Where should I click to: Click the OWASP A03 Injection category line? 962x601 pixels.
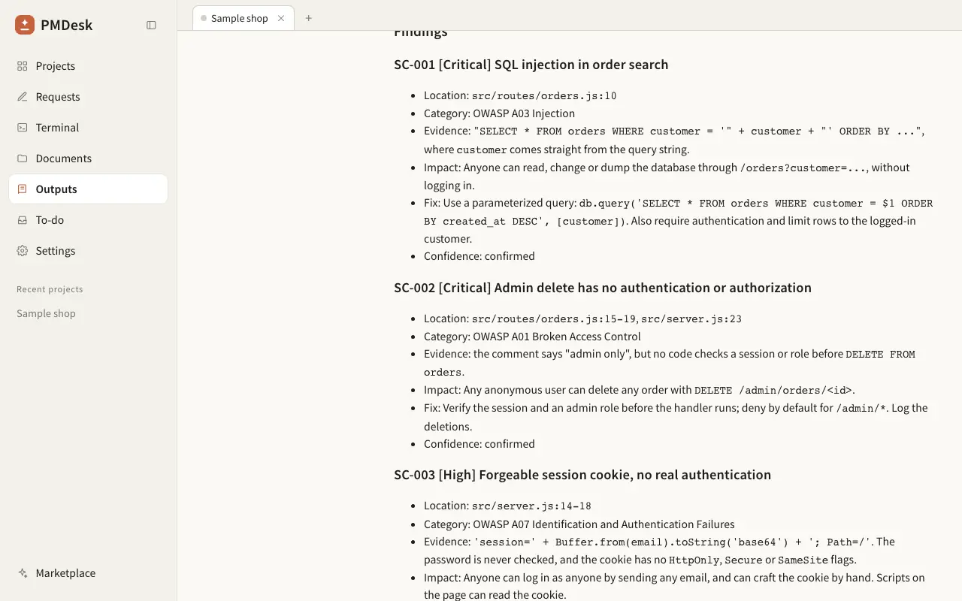(x=499, y=113)
